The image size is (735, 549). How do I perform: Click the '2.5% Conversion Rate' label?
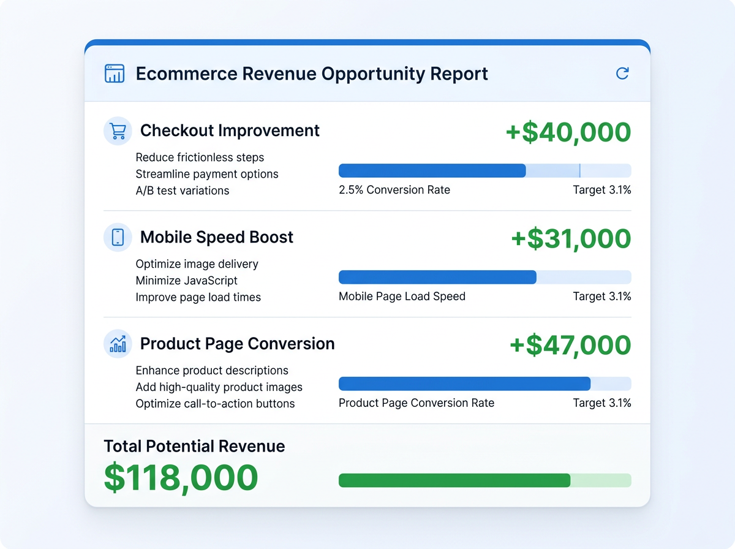(x=394, y=190)
